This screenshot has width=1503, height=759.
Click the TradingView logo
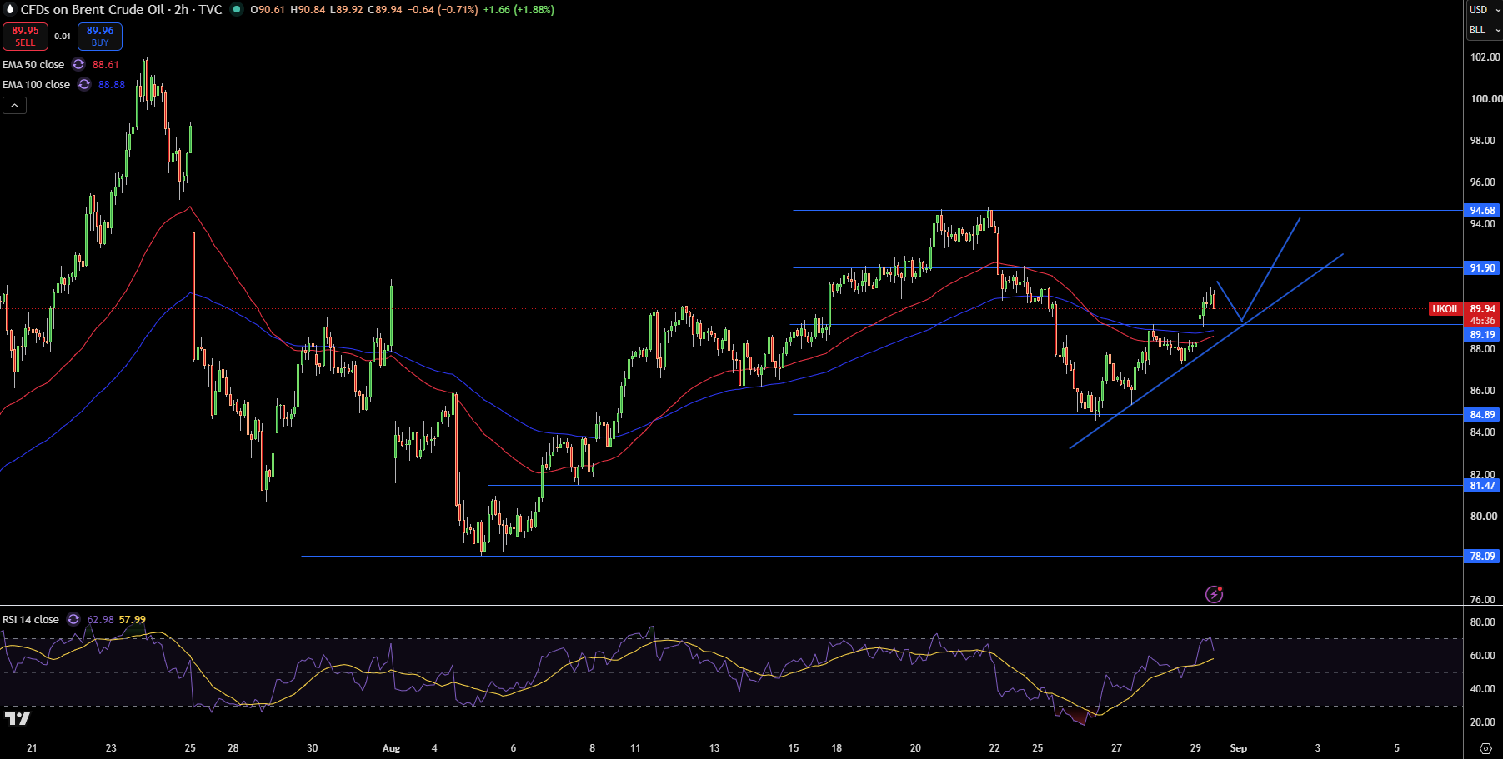pos(17,718)
